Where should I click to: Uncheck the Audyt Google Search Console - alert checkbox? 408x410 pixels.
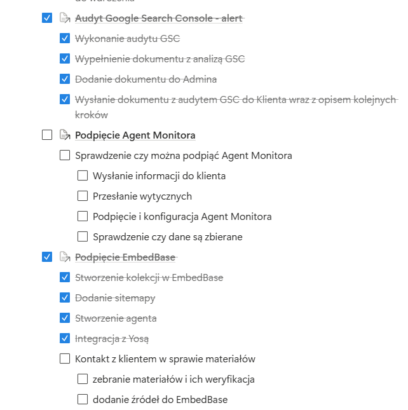click(x=47, y=18)
